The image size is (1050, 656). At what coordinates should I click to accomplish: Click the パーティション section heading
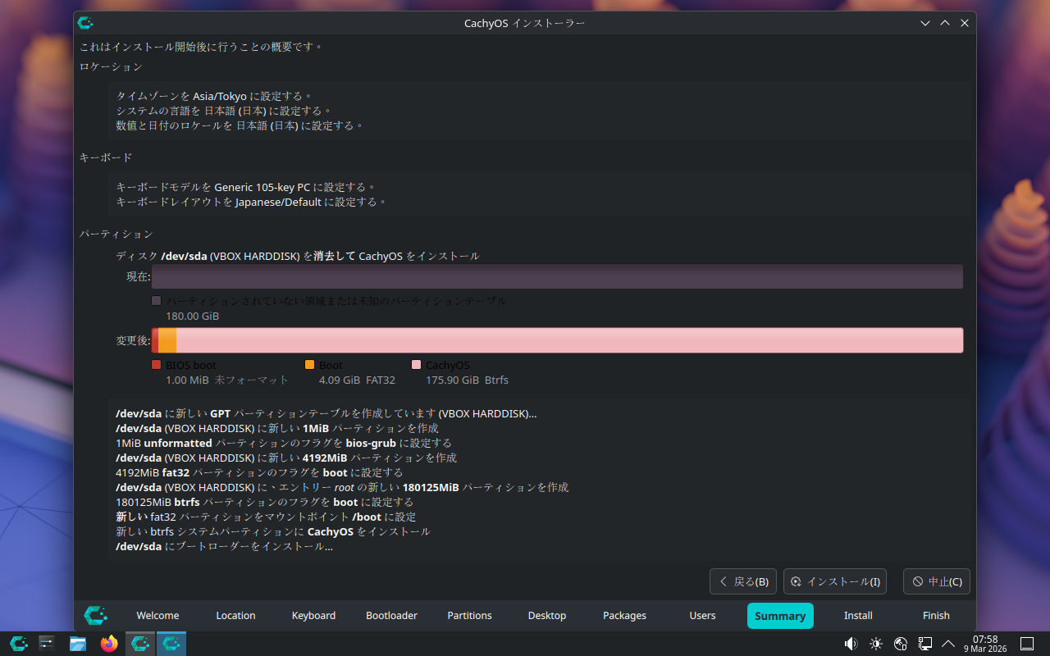[116, 235]
